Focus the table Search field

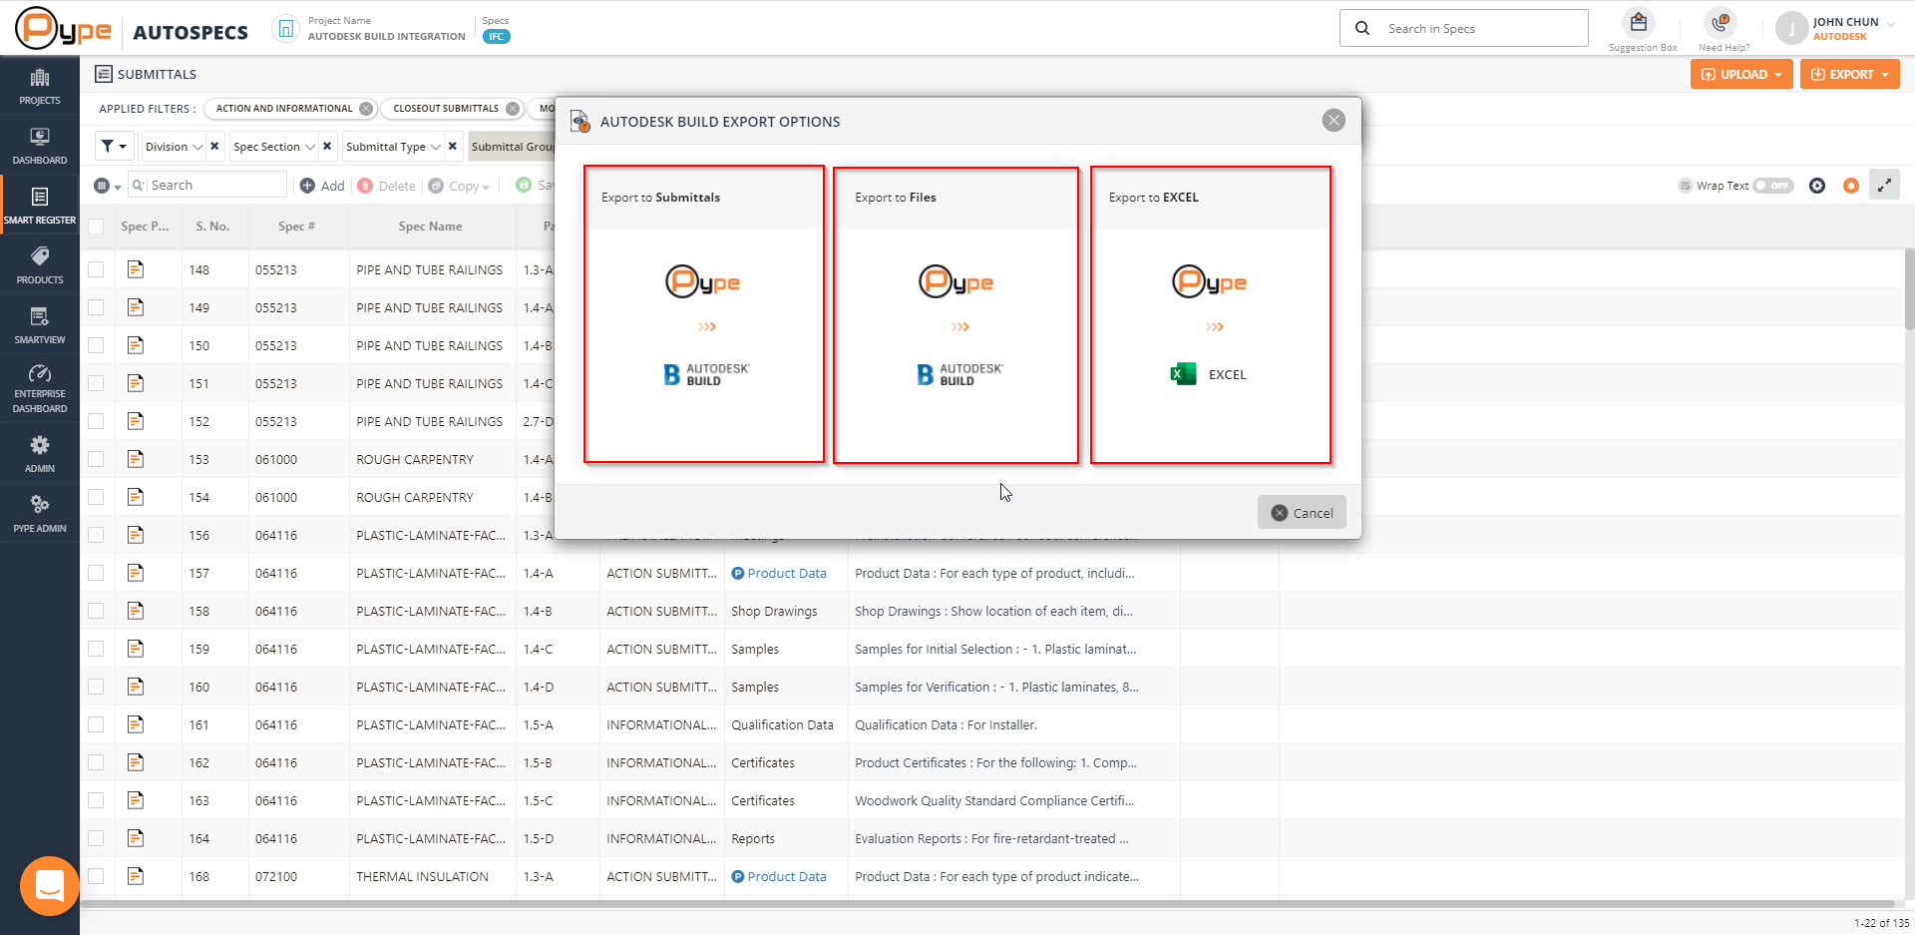pyautogui.click(x=207, y=186)
